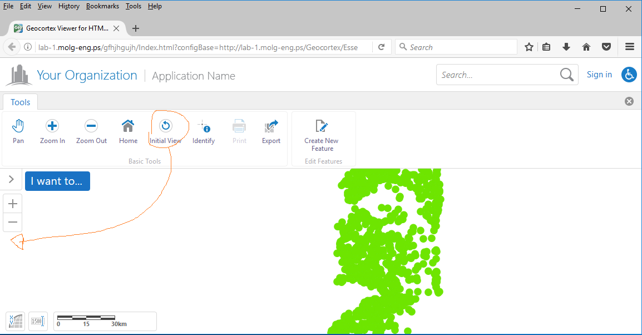Open the browser History menu
This screenshot has height=335, width=642.
69,6
